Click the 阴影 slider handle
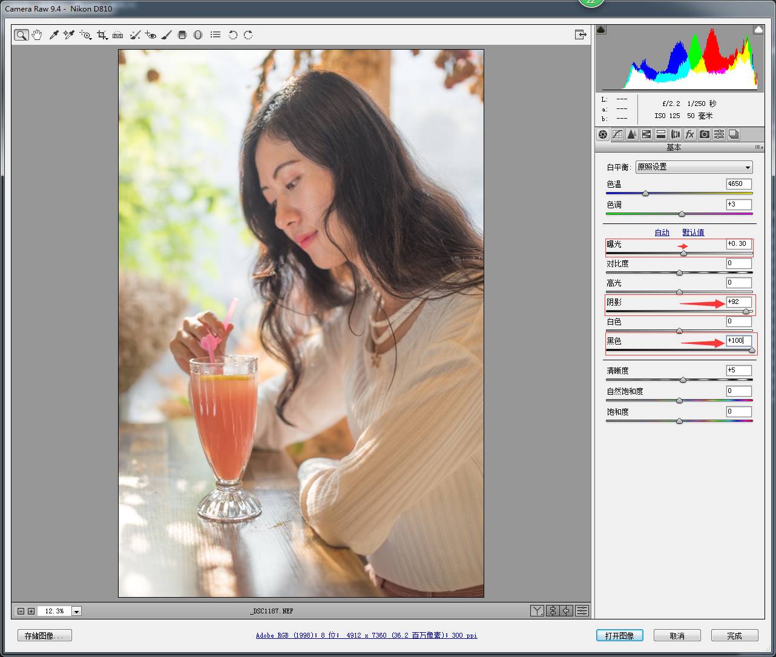 (746, 312)
